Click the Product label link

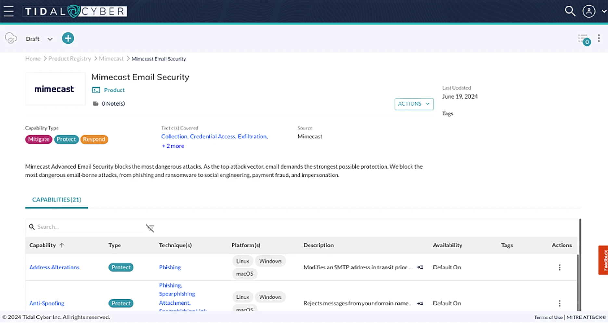pyautogui.click(x=114, y=90)
